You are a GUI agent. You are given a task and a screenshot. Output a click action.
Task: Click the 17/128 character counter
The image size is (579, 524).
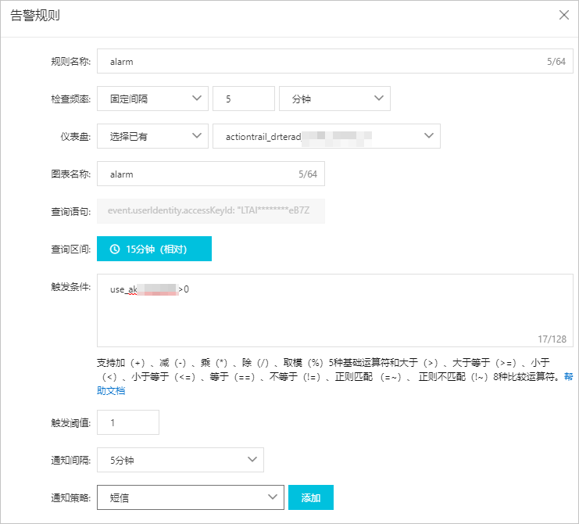552,339
